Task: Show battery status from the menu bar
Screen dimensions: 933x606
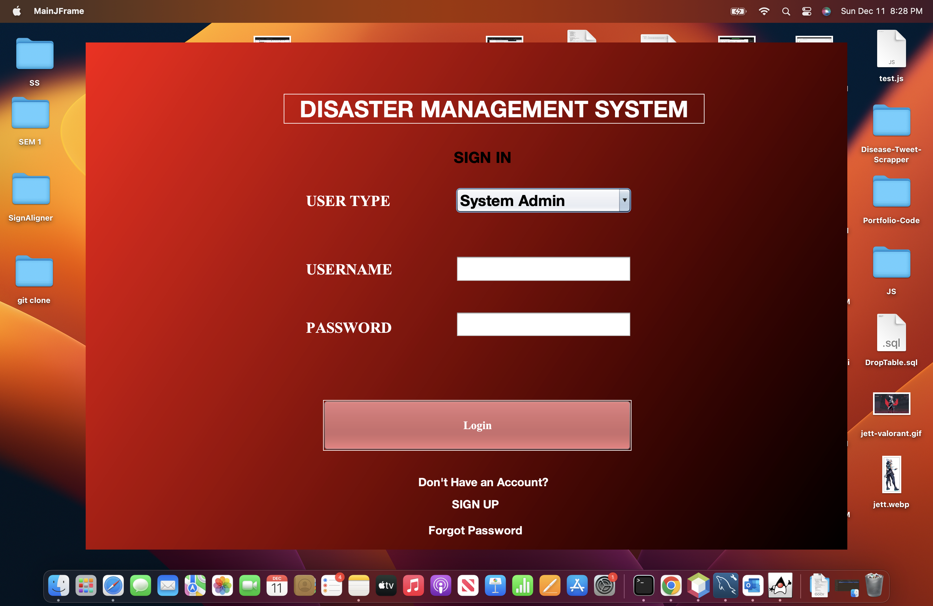Action: tap(738, 11)
